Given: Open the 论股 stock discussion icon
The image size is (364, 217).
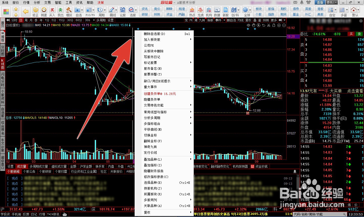Looking at the screenshot, I should pos(123,10).
